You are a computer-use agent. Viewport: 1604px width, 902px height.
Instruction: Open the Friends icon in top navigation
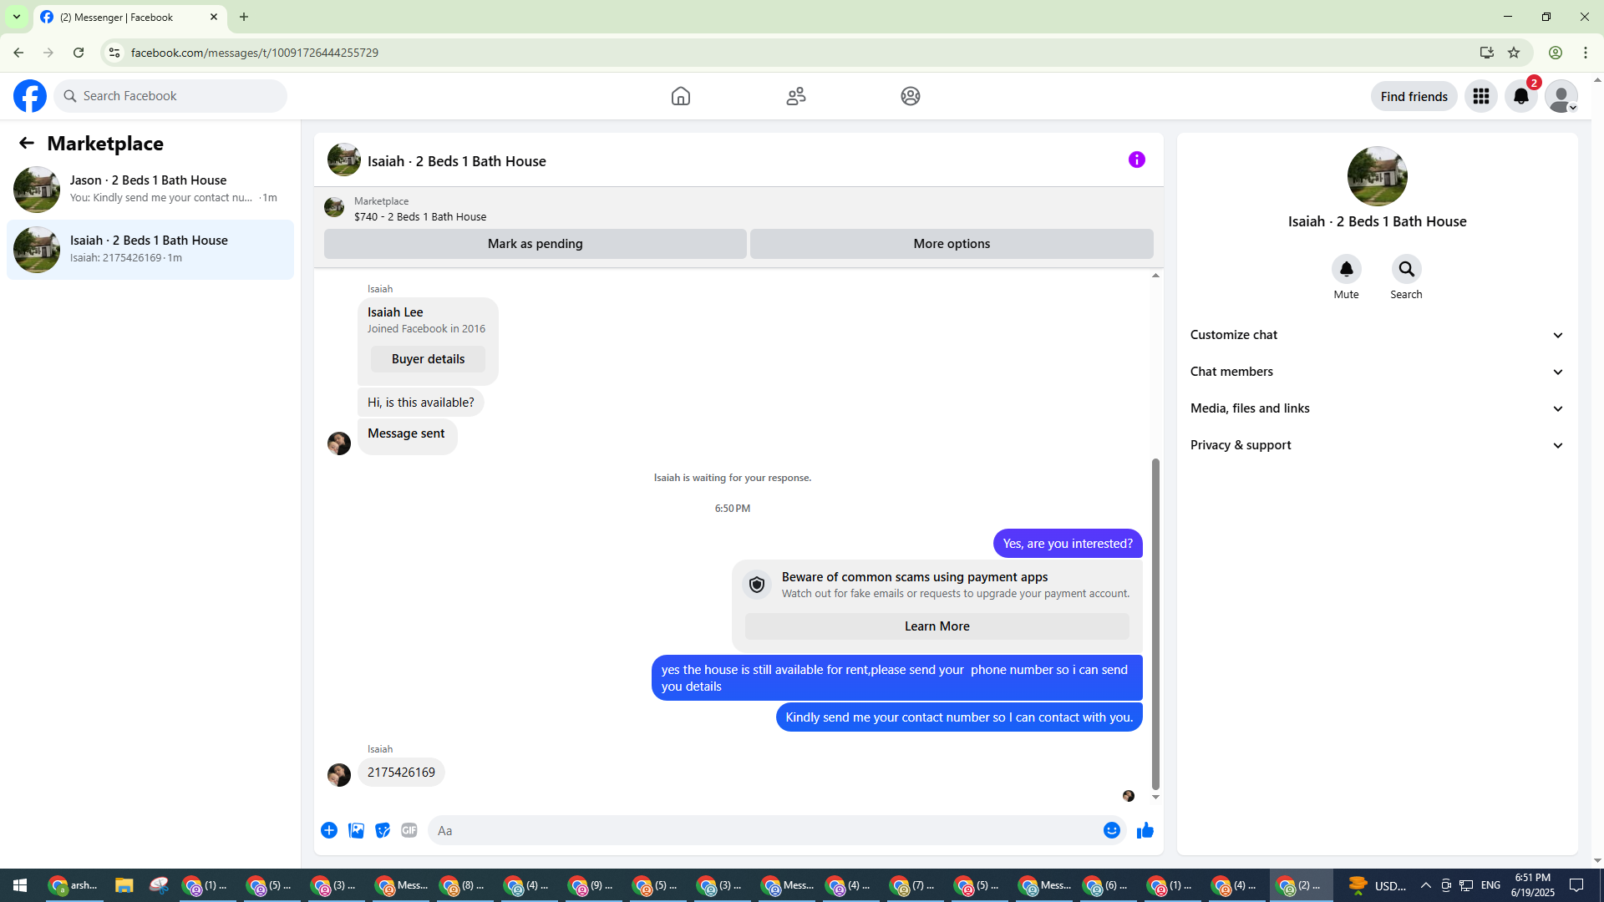point(796,96)
